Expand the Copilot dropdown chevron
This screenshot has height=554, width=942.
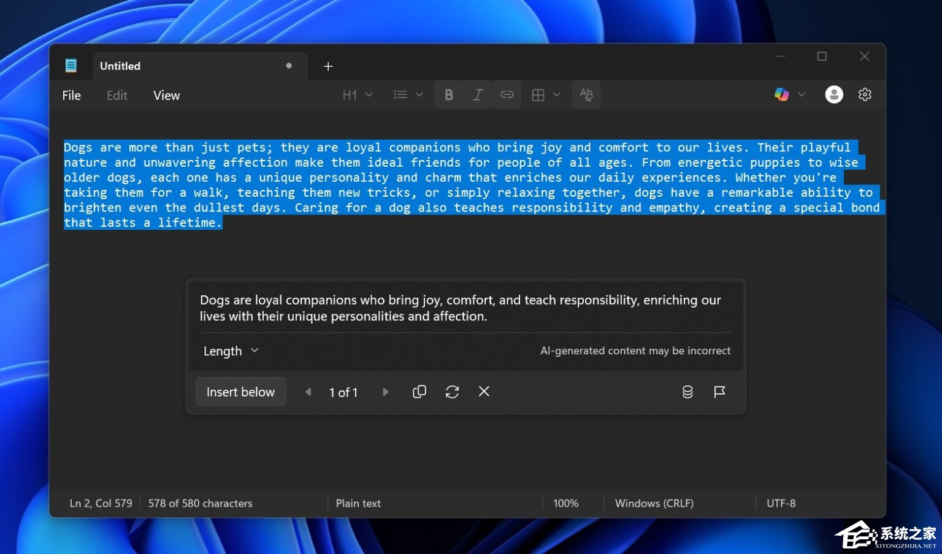click(802, 94)
